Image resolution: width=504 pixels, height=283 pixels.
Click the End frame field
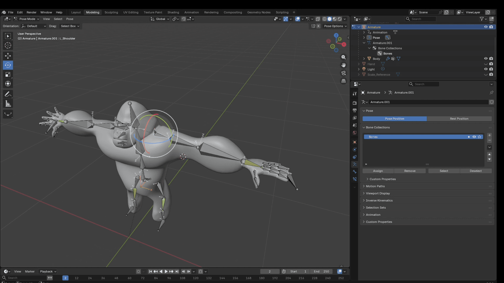pos(321,271)
